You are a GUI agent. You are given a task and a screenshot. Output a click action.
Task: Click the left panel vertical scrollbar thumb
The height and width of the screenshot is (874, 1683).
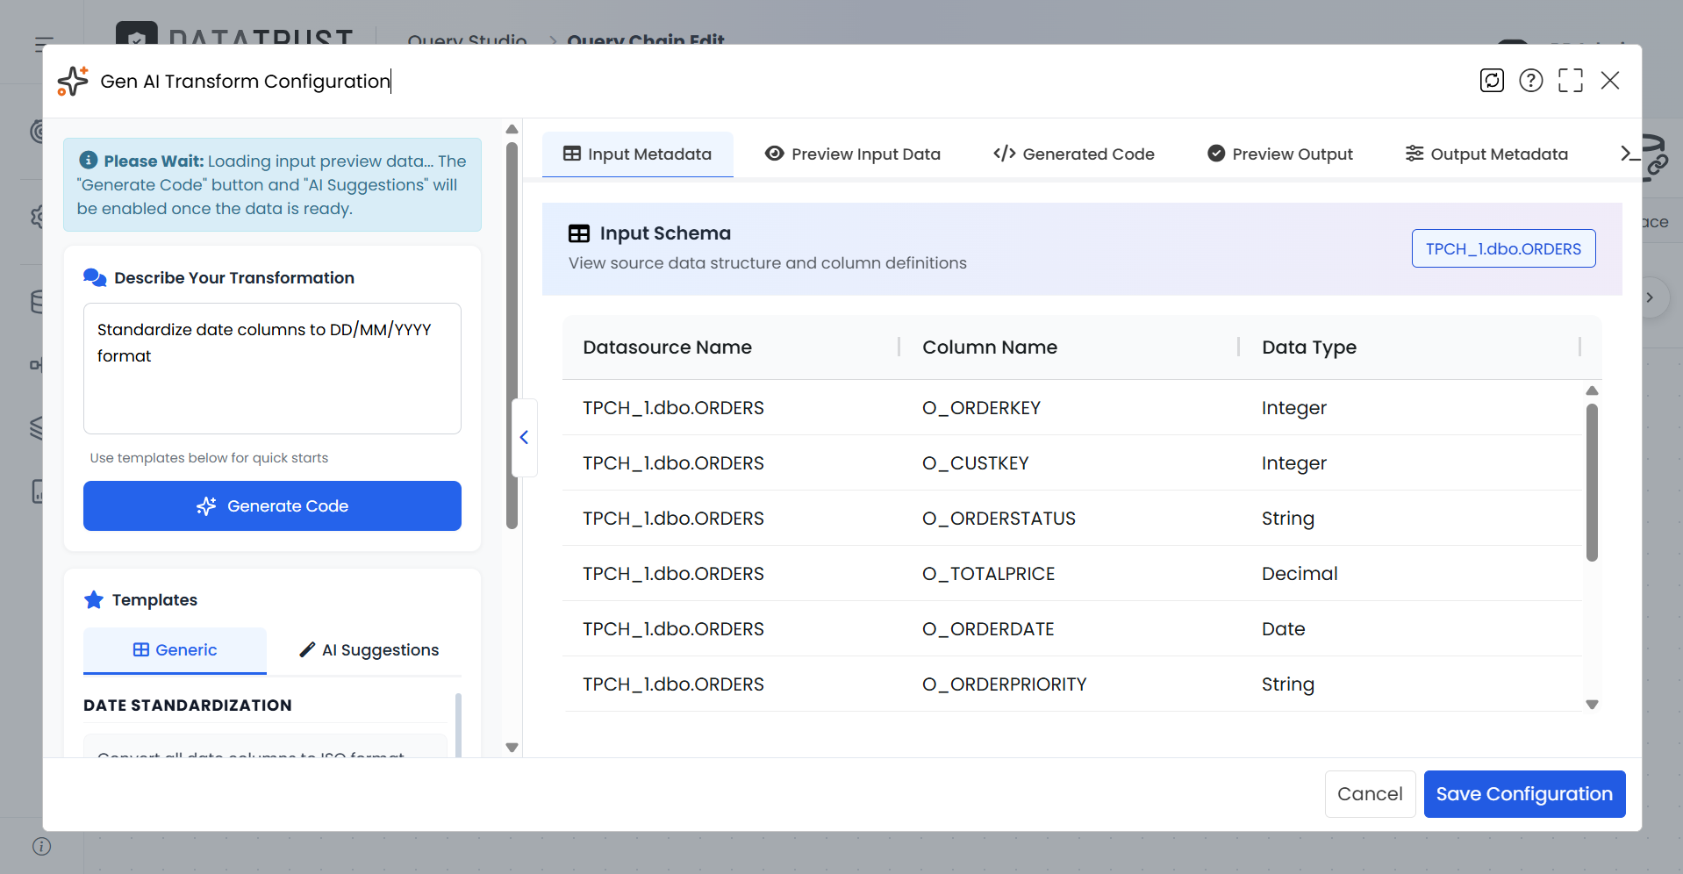point(512,335)
